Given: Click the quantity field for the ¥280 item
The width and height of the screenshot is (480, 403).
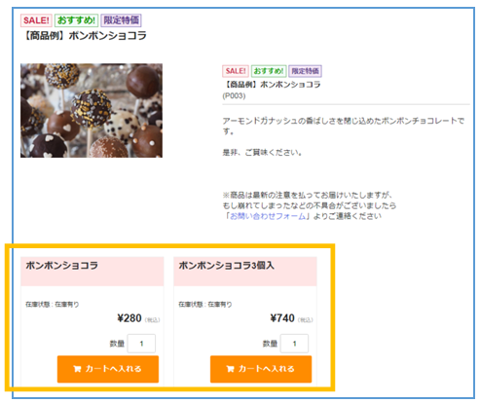Looking at the screenshot, I should pos(141,344).
